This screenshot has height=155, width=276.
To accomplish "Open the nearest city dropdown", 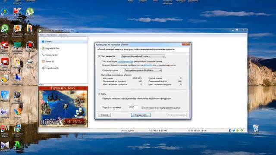I will [x=143, y=56].
